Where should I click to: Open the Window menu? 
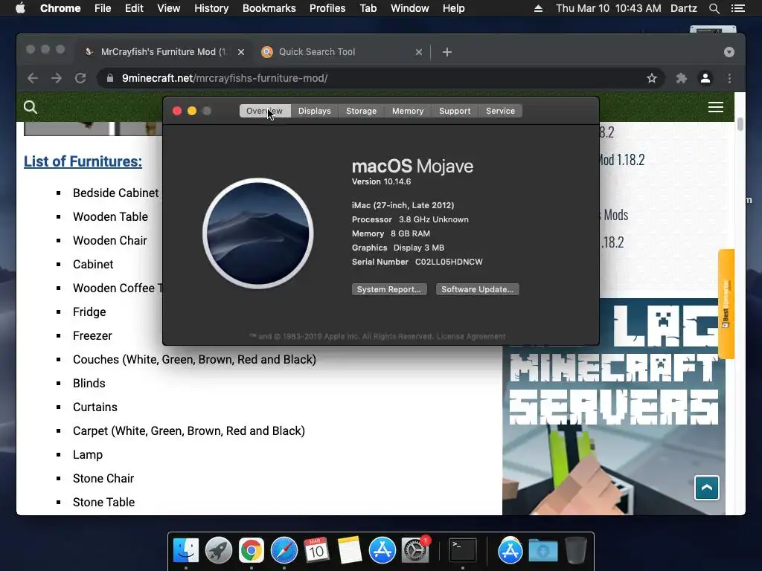[410, 8]
